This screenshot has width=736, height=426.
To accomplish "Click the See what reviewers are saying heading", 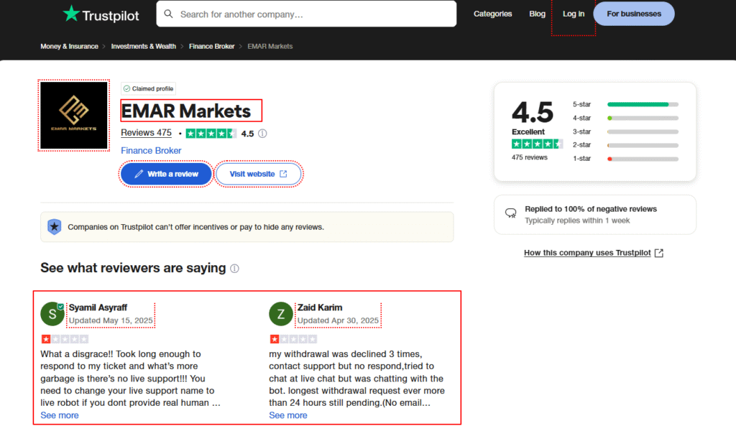I will pyautogui.click(x=133, y=268).
